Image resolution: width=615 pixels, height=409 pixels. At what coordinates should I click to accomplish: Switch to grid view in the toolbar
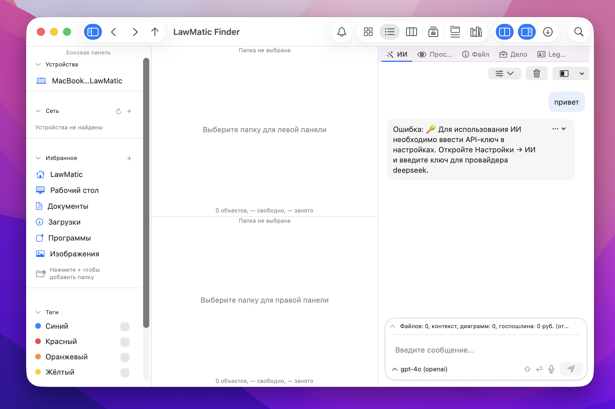tap(368, 32)
